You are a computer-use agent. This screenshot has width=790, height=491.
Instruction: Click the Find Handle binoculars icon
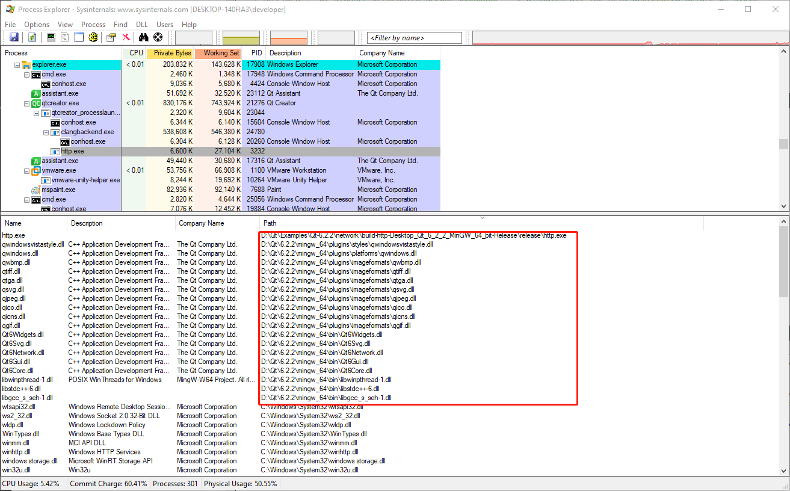[x=144, y=37]
